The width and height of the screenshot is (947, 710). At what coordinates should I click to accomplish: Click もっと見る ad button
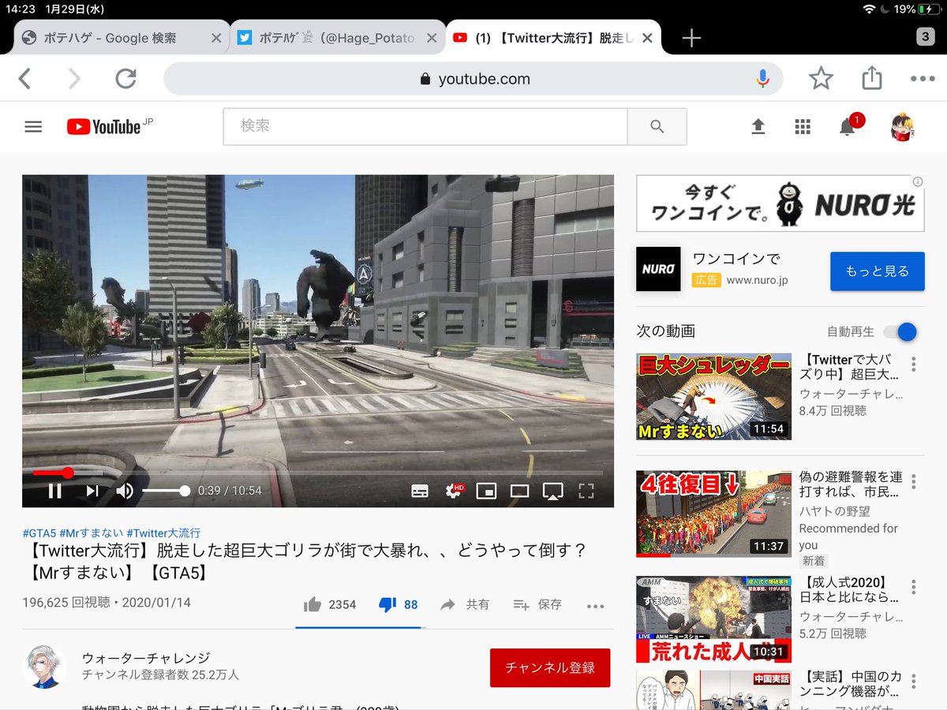click(878, 271)
